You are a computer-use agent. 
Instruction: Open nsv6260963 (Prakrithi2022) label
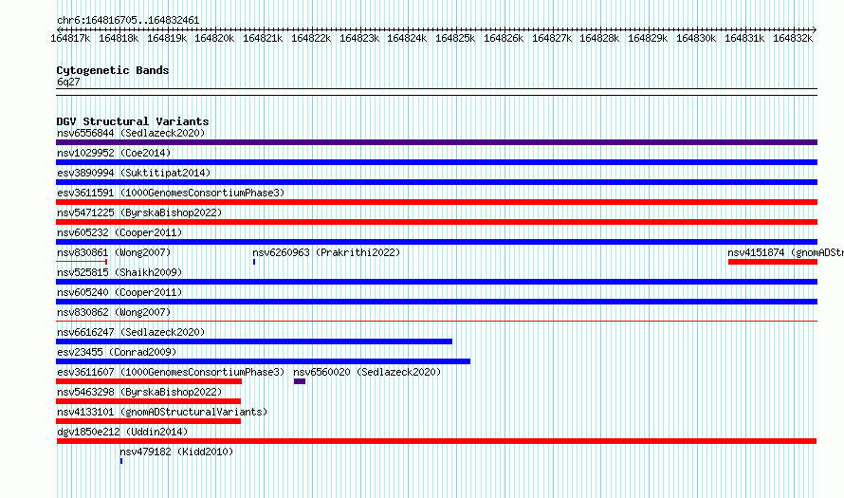327,252
